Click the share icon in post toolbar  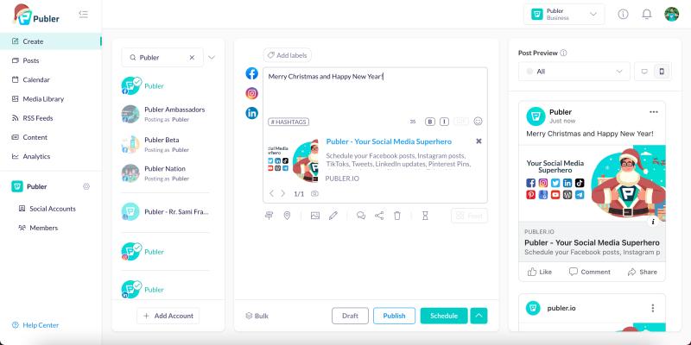(379, 216)
